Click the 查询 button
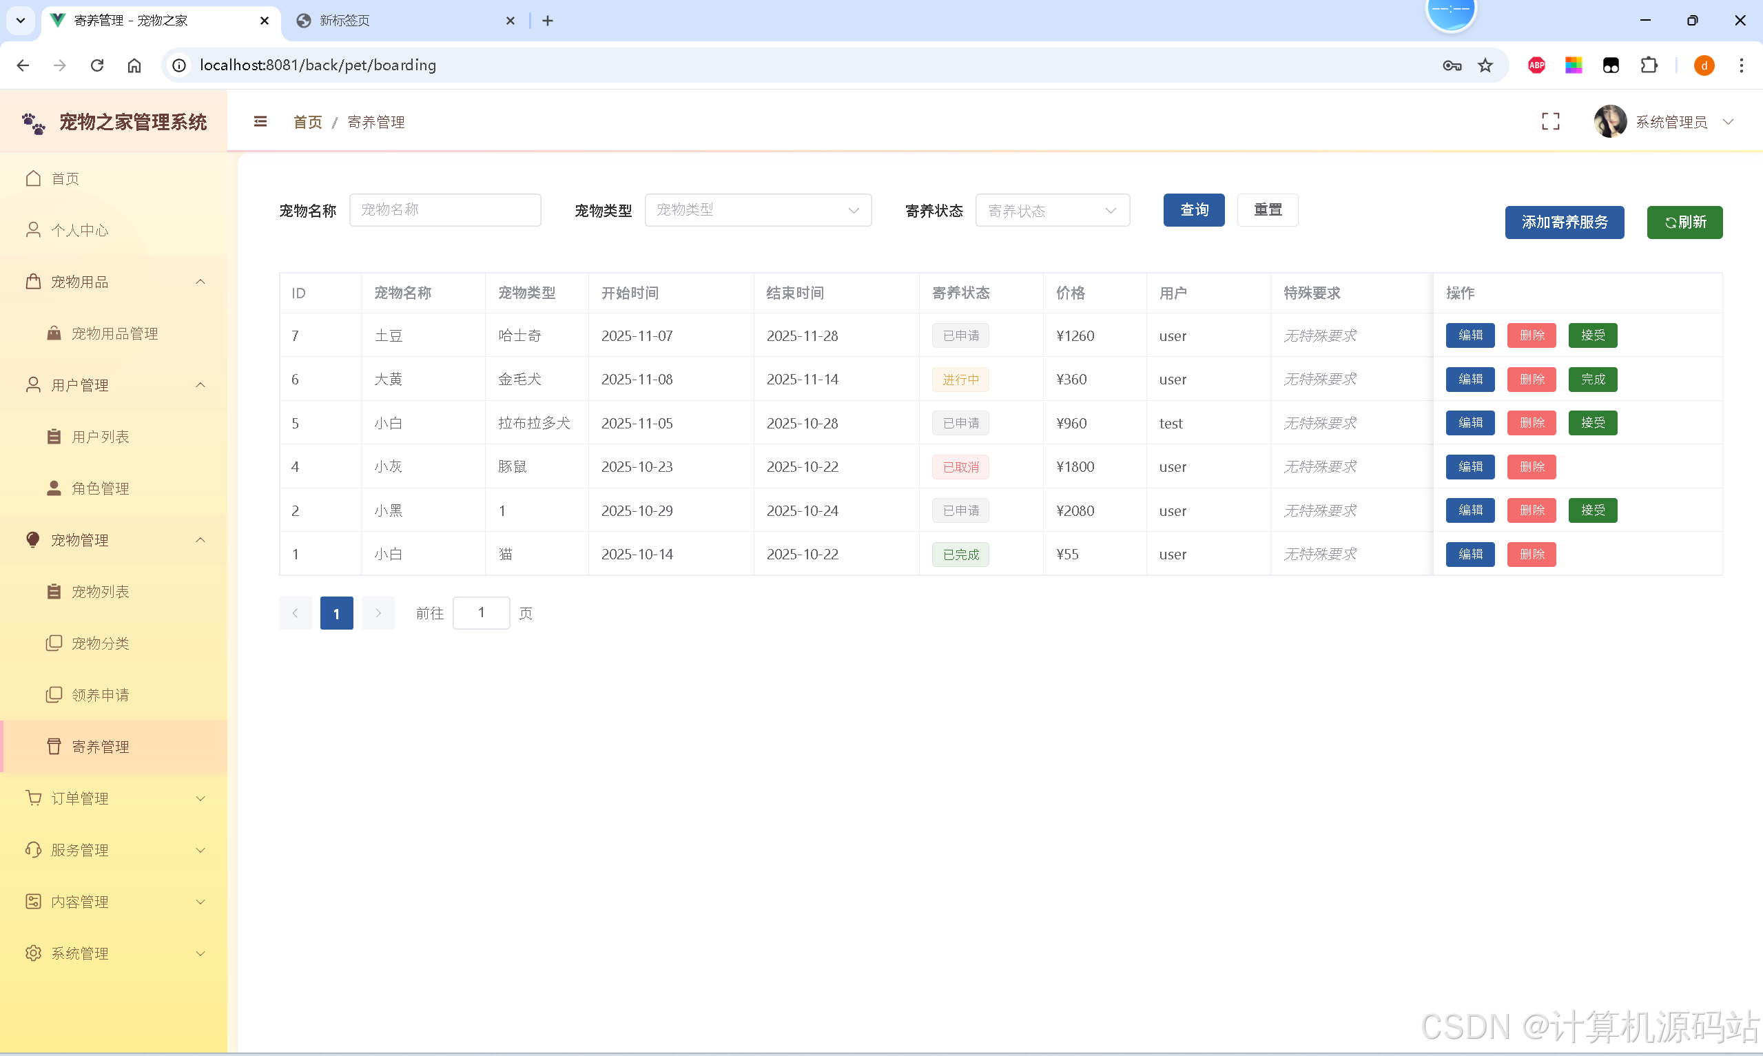Viewport: 1763px width, 1056px height. click(1194, 210)
